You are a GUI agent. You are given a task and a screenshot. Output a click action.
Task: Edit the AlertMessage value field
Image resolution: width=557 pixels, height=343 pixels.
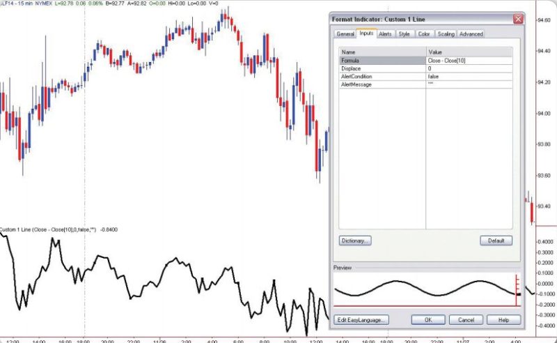[469, 84]
